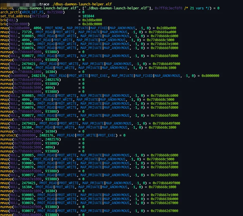The image size is (243, 216).
Task: Click the 103844 return value
Action: 88,16
